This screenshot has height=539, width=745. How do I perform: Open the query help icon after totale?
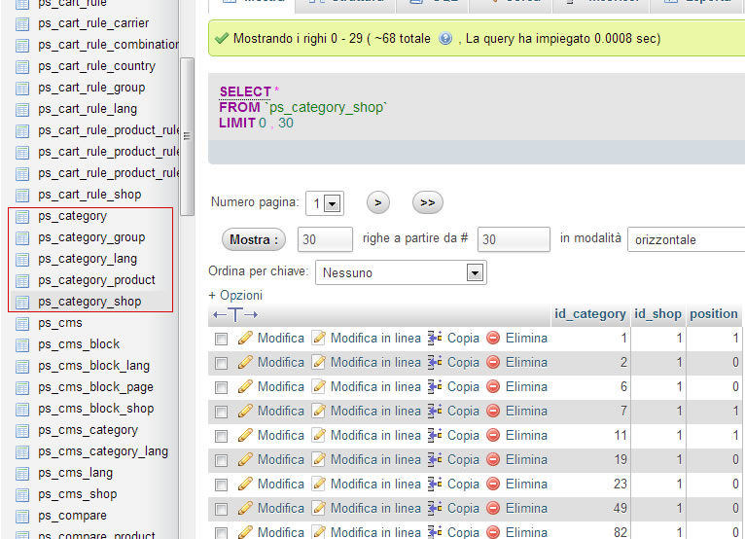[445, 38]
